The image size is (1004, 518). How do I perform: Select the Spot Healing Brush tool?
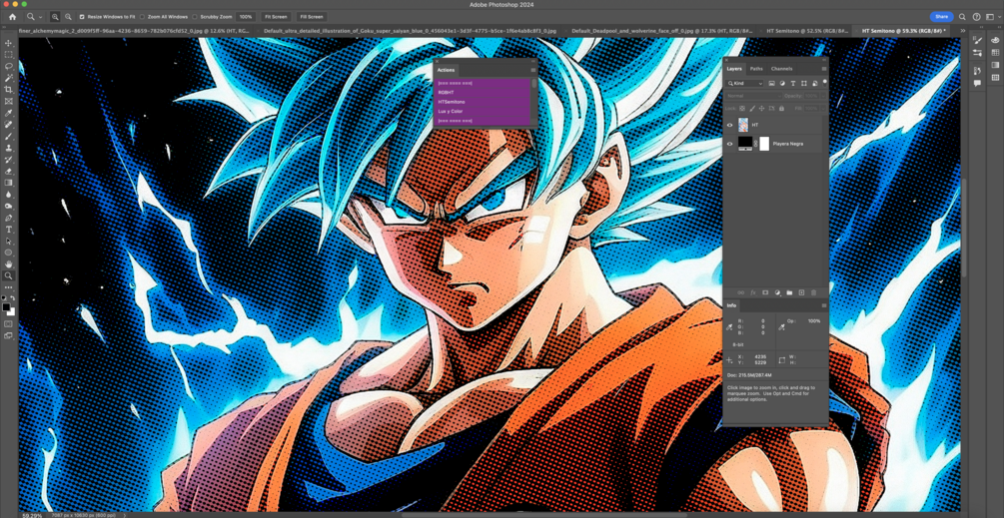point(9,124)
